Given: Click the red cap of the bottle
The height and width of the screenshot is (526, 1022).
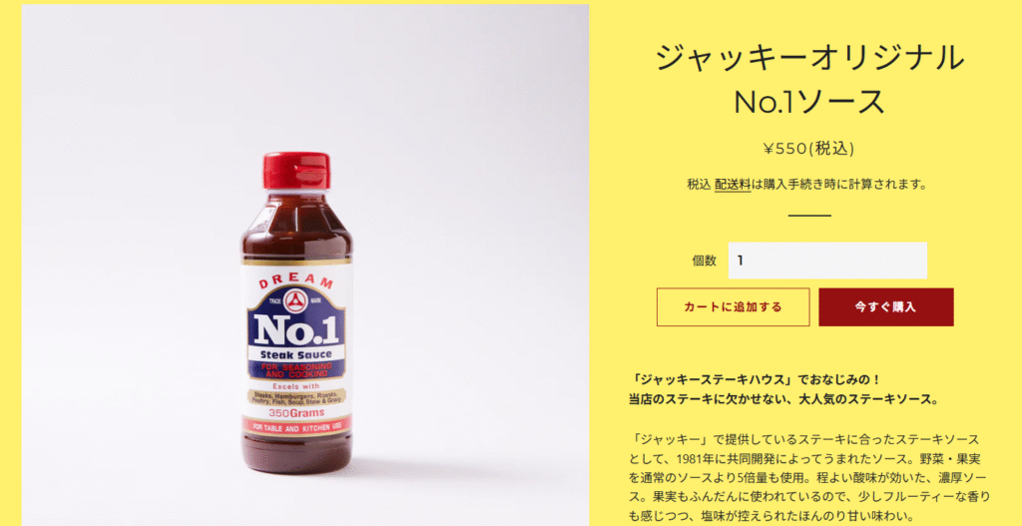Looking at the screenshot, I should click(x=296, y=170).
